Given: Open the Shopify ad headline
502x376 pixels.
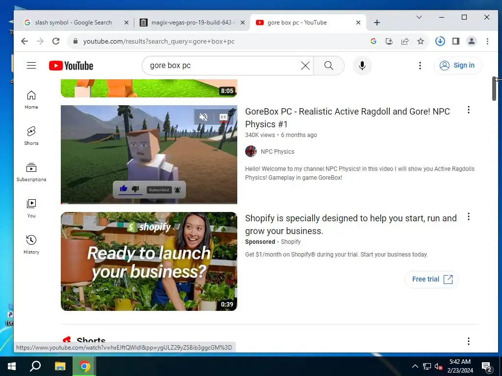Looking at the screenshot, I should pyautogui.click(x=351, y=224).
